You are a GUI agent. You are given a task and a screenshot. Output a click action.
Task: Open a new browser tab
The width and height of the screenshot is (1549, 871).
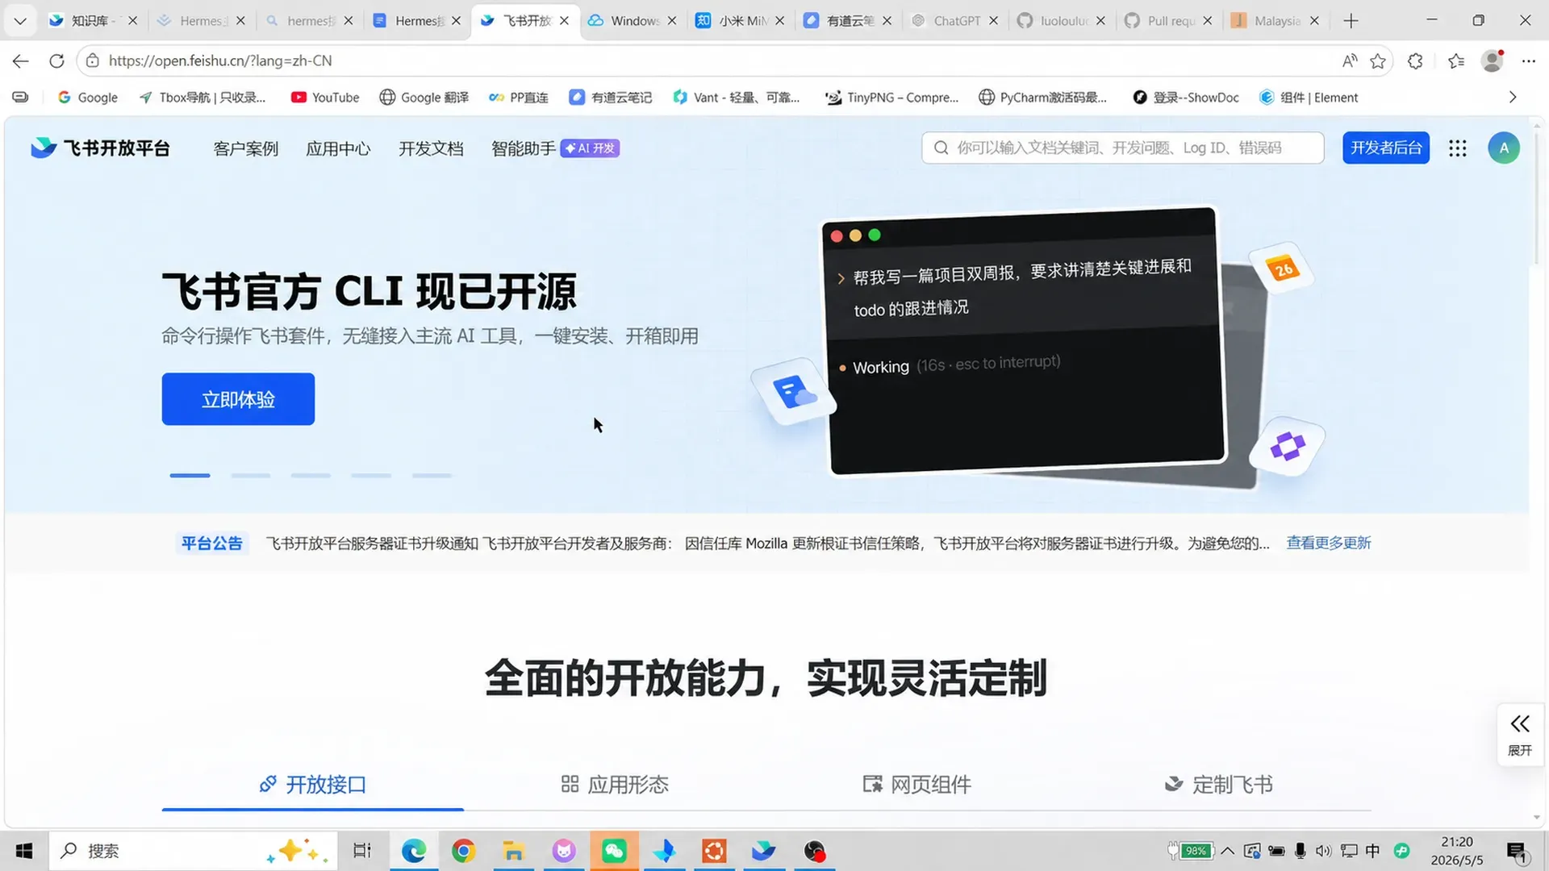tap(1351, 21)
